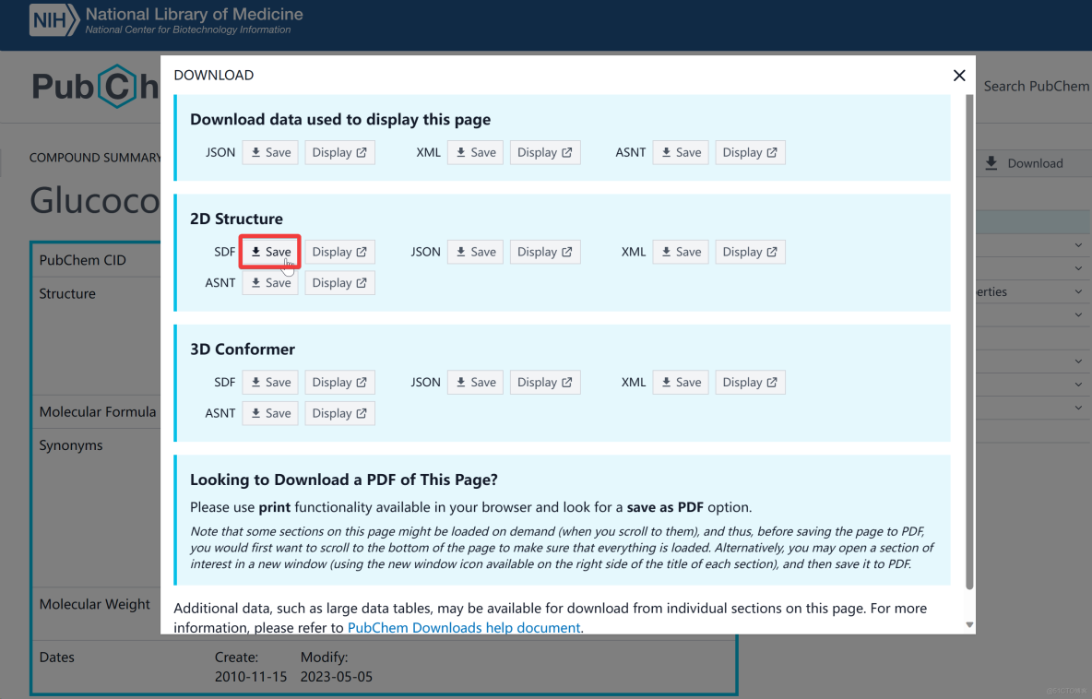Click the Display button for 2D Structure SDF
The width and height of the screenshot is (1092, 699).
point(339,251)
